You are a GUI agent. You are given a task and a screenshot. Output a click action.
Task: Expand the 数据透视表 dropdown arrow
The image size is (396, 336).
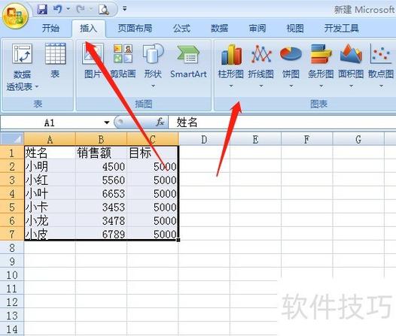37,86
